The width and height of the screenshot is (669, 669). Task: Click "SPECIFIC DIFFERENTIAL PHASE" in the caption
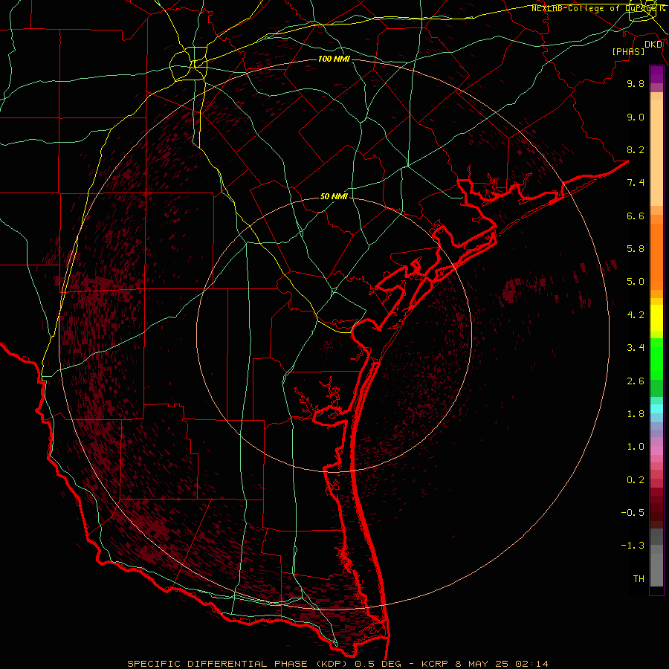point(218,664)
